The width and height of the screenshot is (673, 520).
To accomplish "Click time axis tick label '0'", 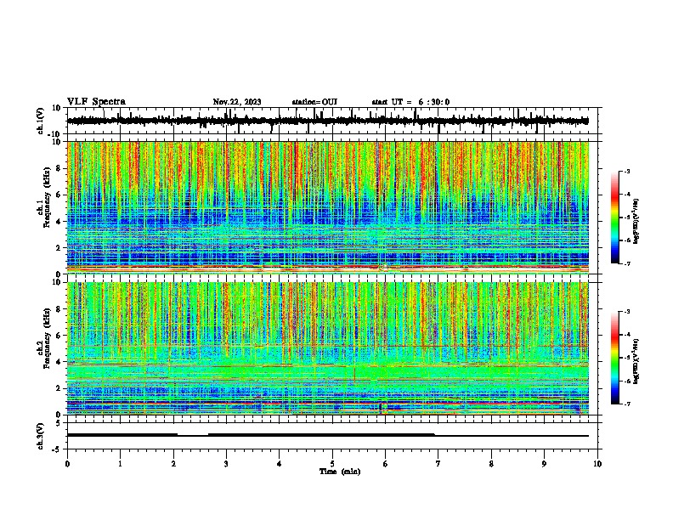I will tap(67, 463).
